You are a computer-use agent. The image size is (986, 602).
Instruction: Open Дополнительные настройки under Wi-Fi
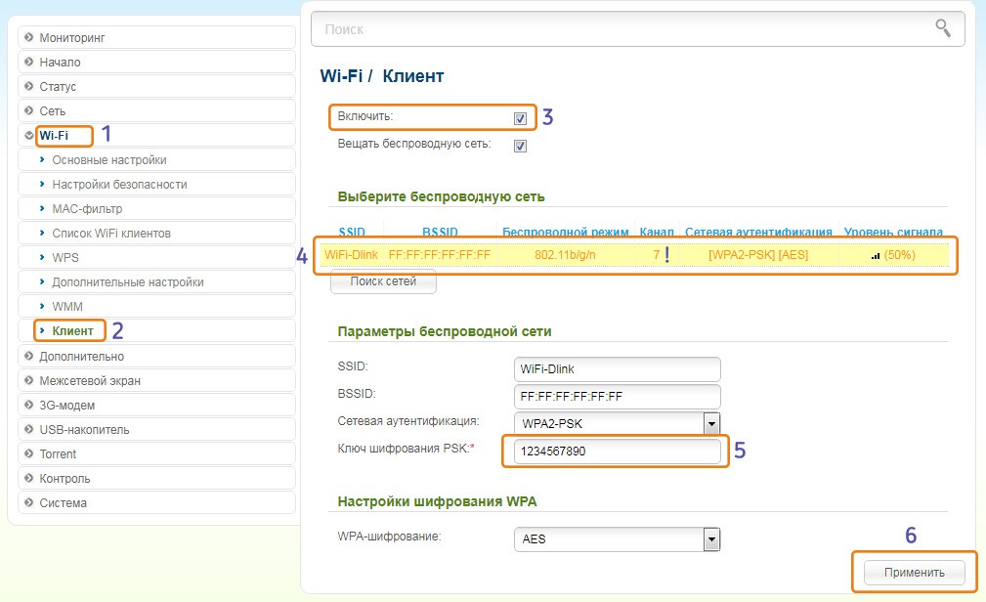coord(156,281)
